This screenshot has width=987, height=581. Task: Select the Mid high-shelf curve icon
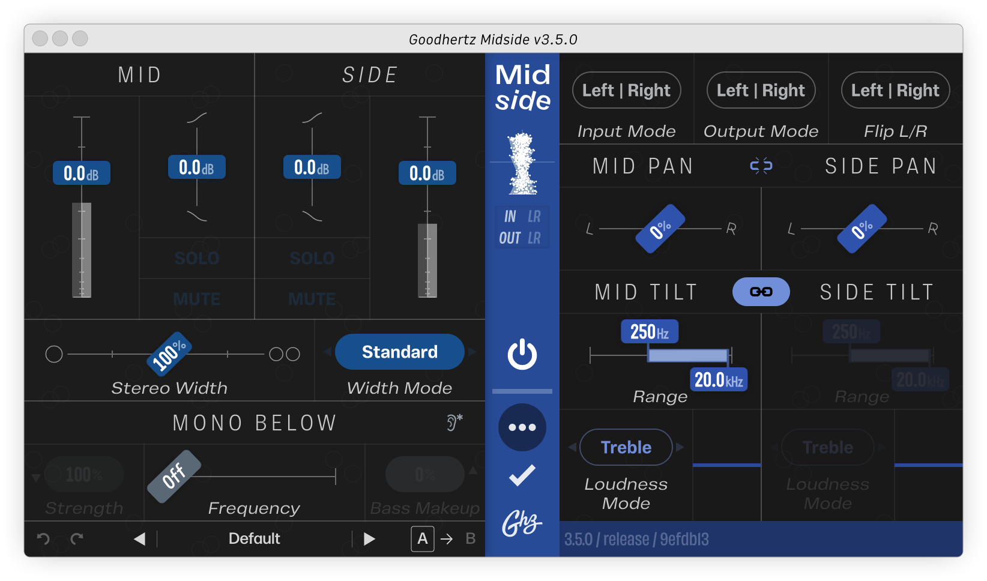(x=197, y=118)
